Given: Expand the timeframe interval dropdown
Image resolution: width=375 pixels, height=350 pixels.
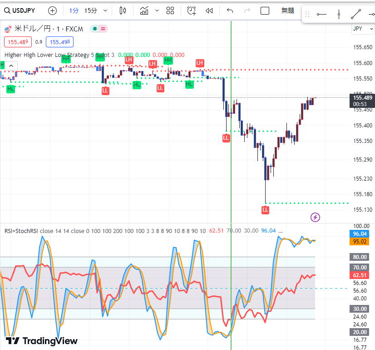Looking at the screenshot, I should point(106,10).
